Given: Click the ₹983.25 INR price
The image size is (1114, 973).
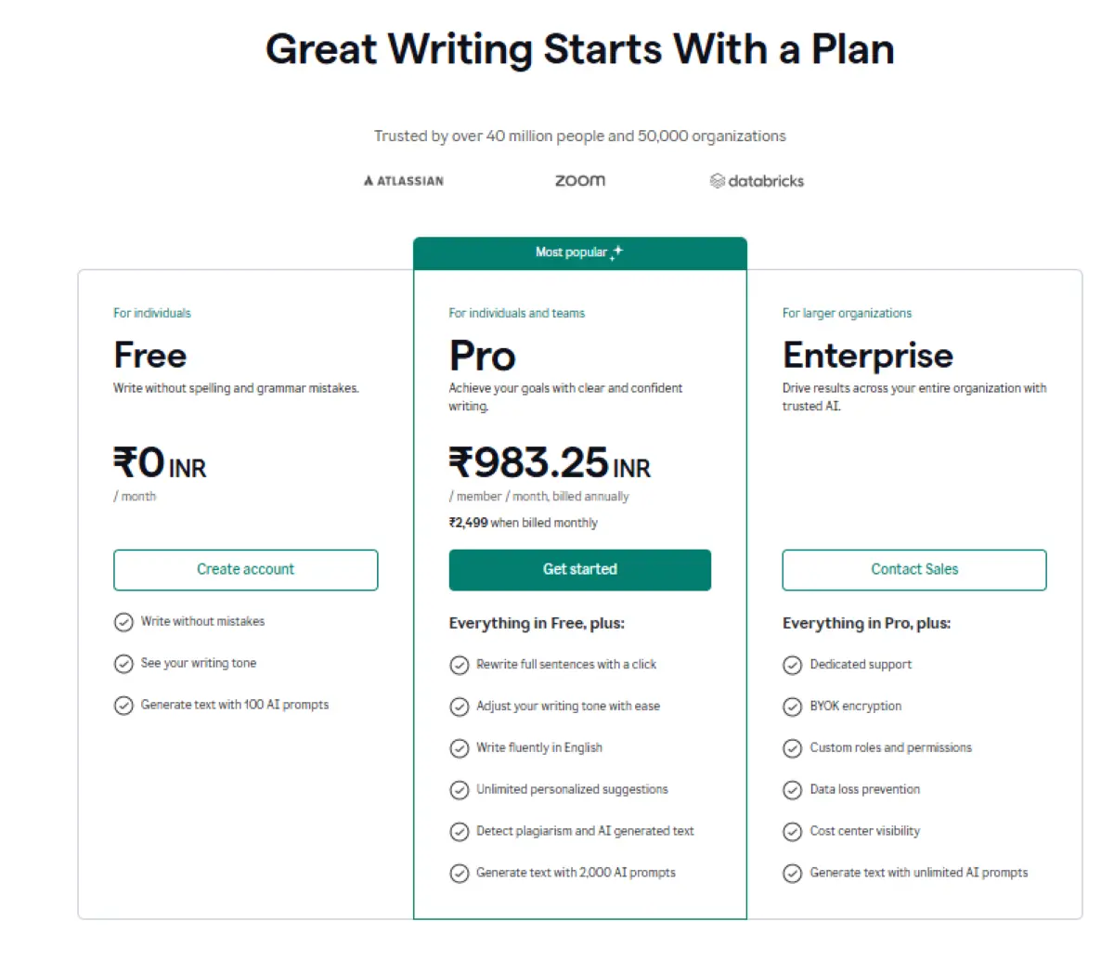Looking at the screenshot, I should (550, 462).
